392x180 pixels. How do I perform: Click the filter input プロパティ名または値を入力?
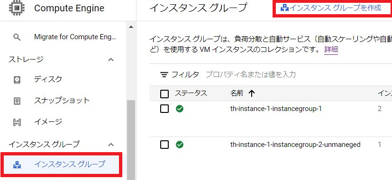(x=251, y=74)
